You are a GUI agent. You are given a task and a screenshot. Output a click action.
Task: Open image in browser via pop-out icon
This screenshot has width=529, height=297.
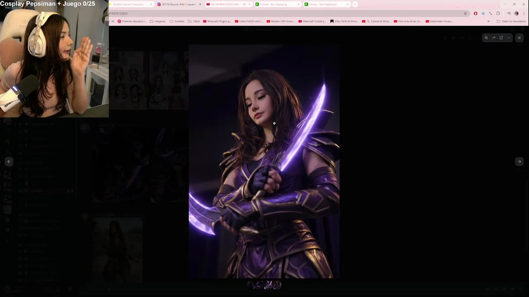click(501, 38)
